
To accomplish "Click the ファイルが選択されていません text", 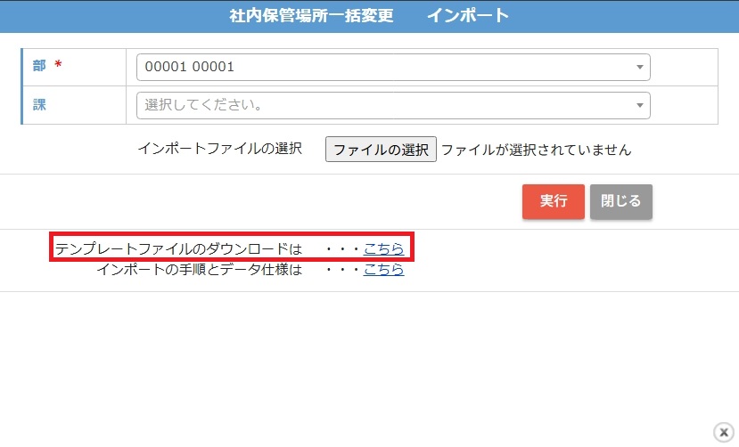I will click(536, 150).
